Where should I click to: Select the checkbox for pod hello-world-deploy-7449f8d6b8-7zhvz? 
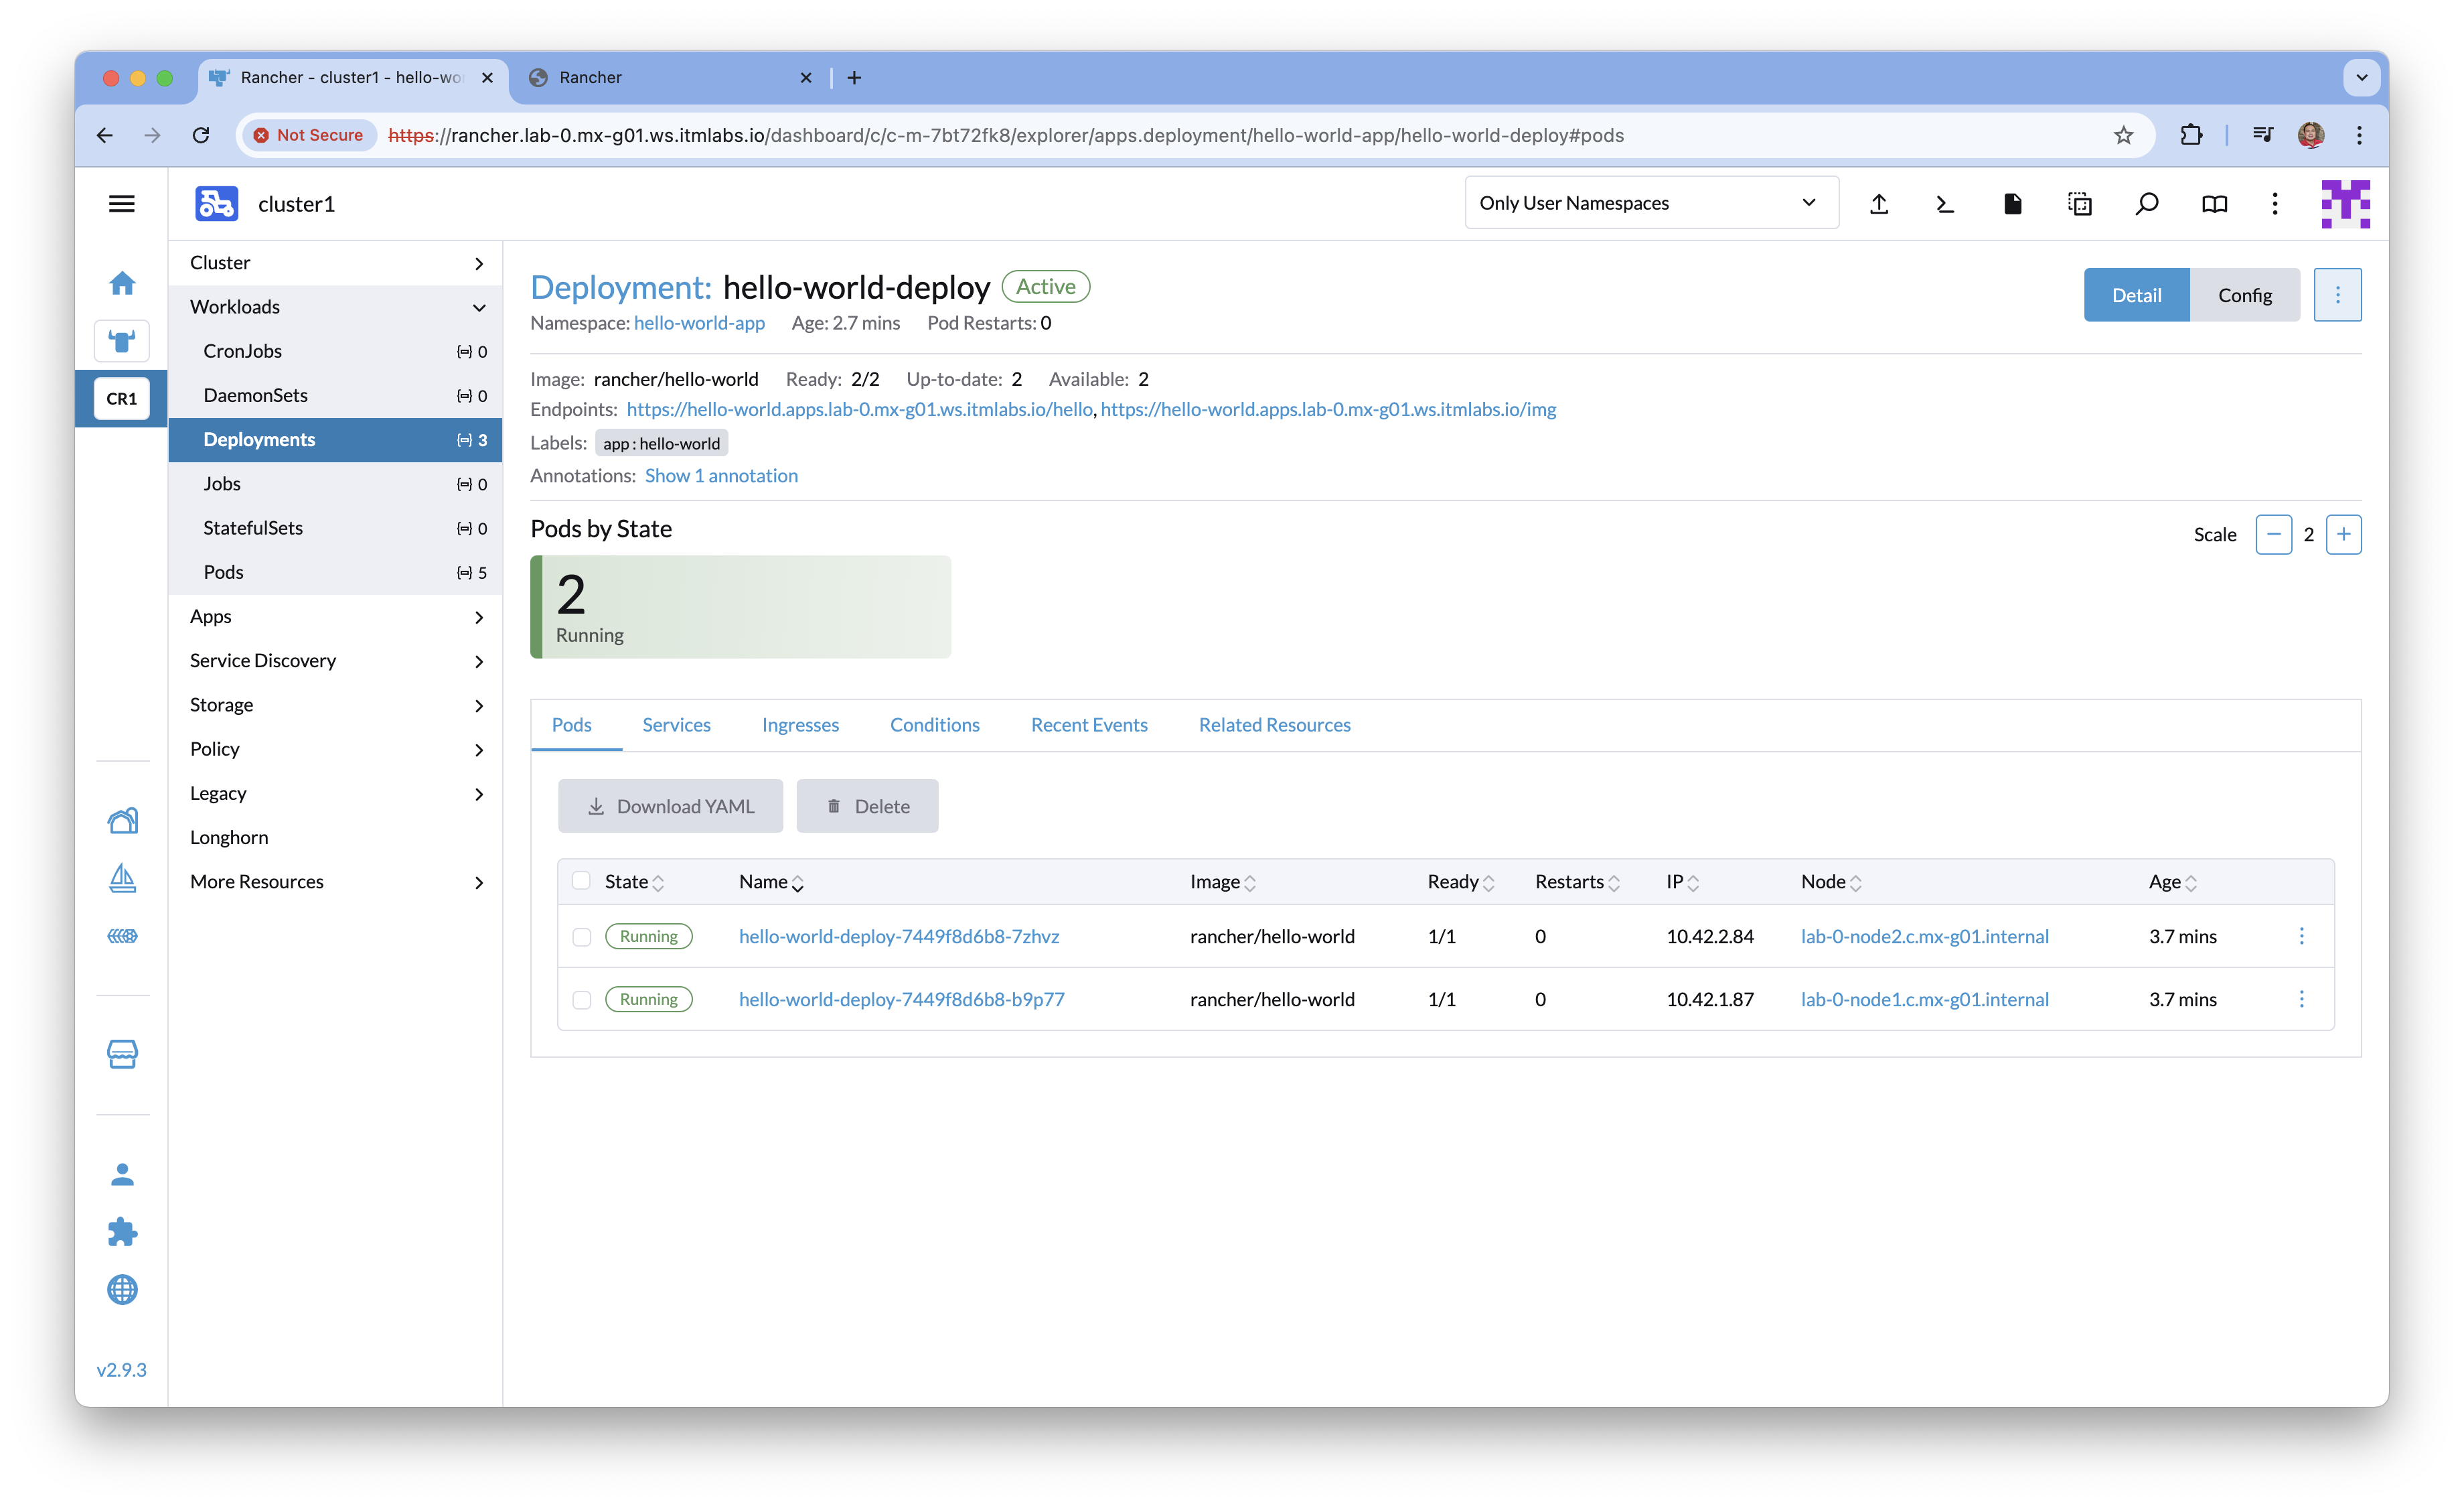coord(581,937)
